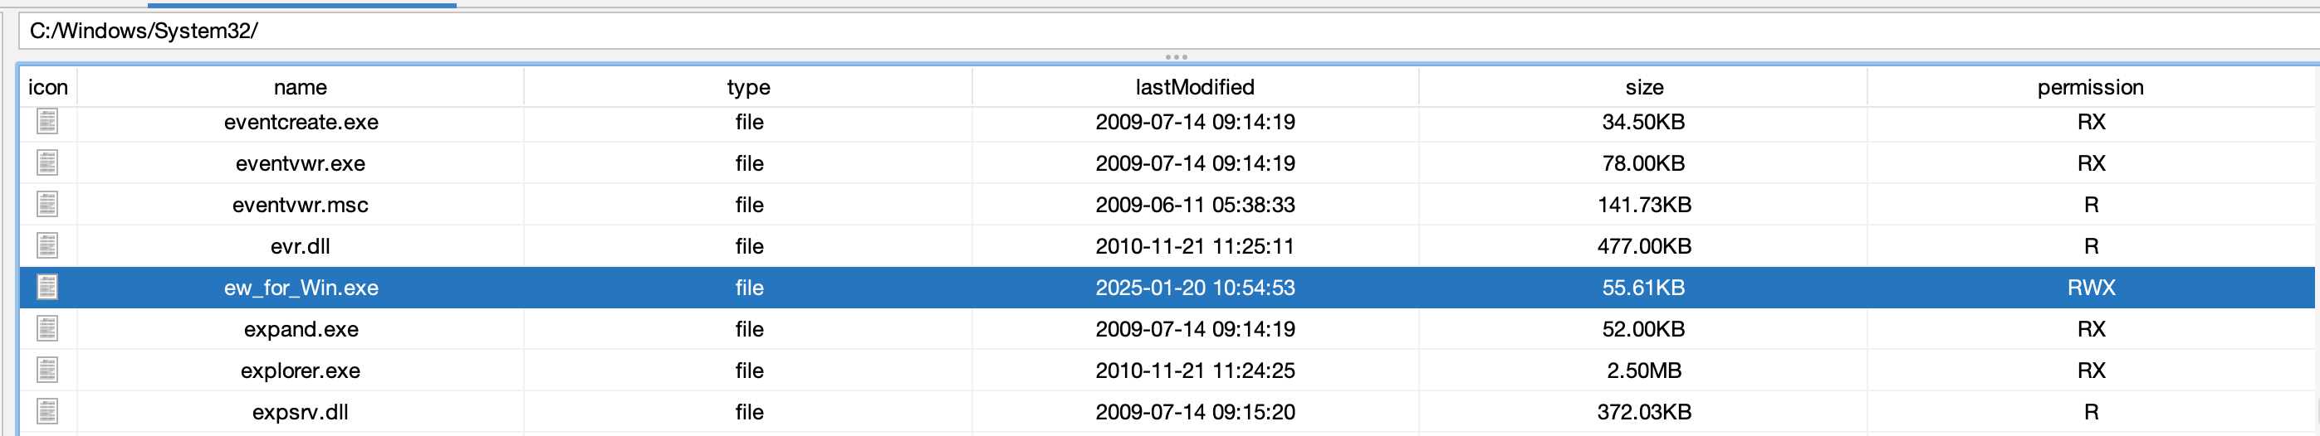Click the evr.dll file icon

coord(46,245)
